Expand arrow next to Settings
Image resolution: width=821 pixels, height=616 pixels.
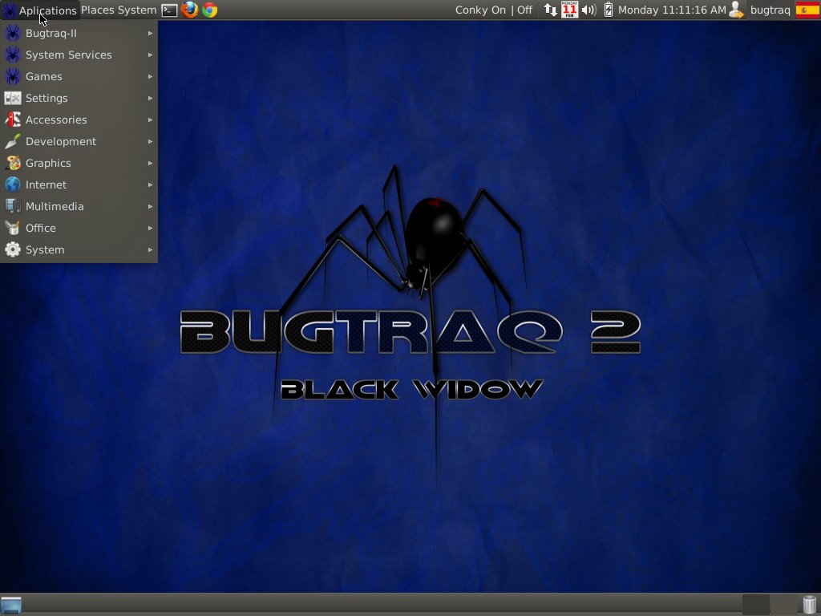pos(150,98)
